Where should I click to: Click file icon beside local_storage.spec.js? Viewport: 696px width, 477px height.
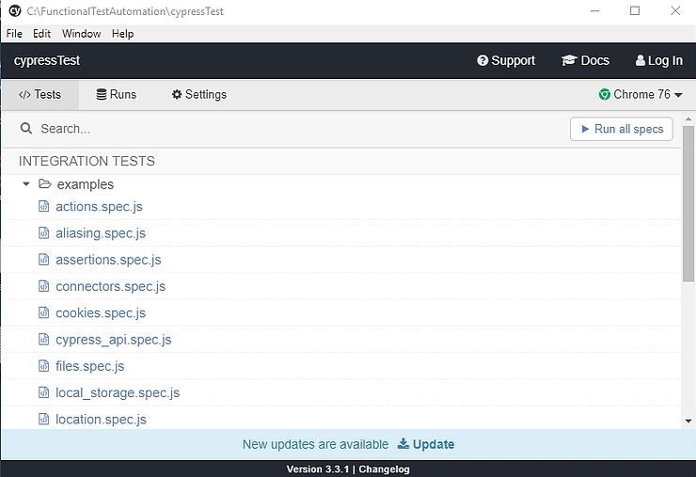(x=43, y=392)
